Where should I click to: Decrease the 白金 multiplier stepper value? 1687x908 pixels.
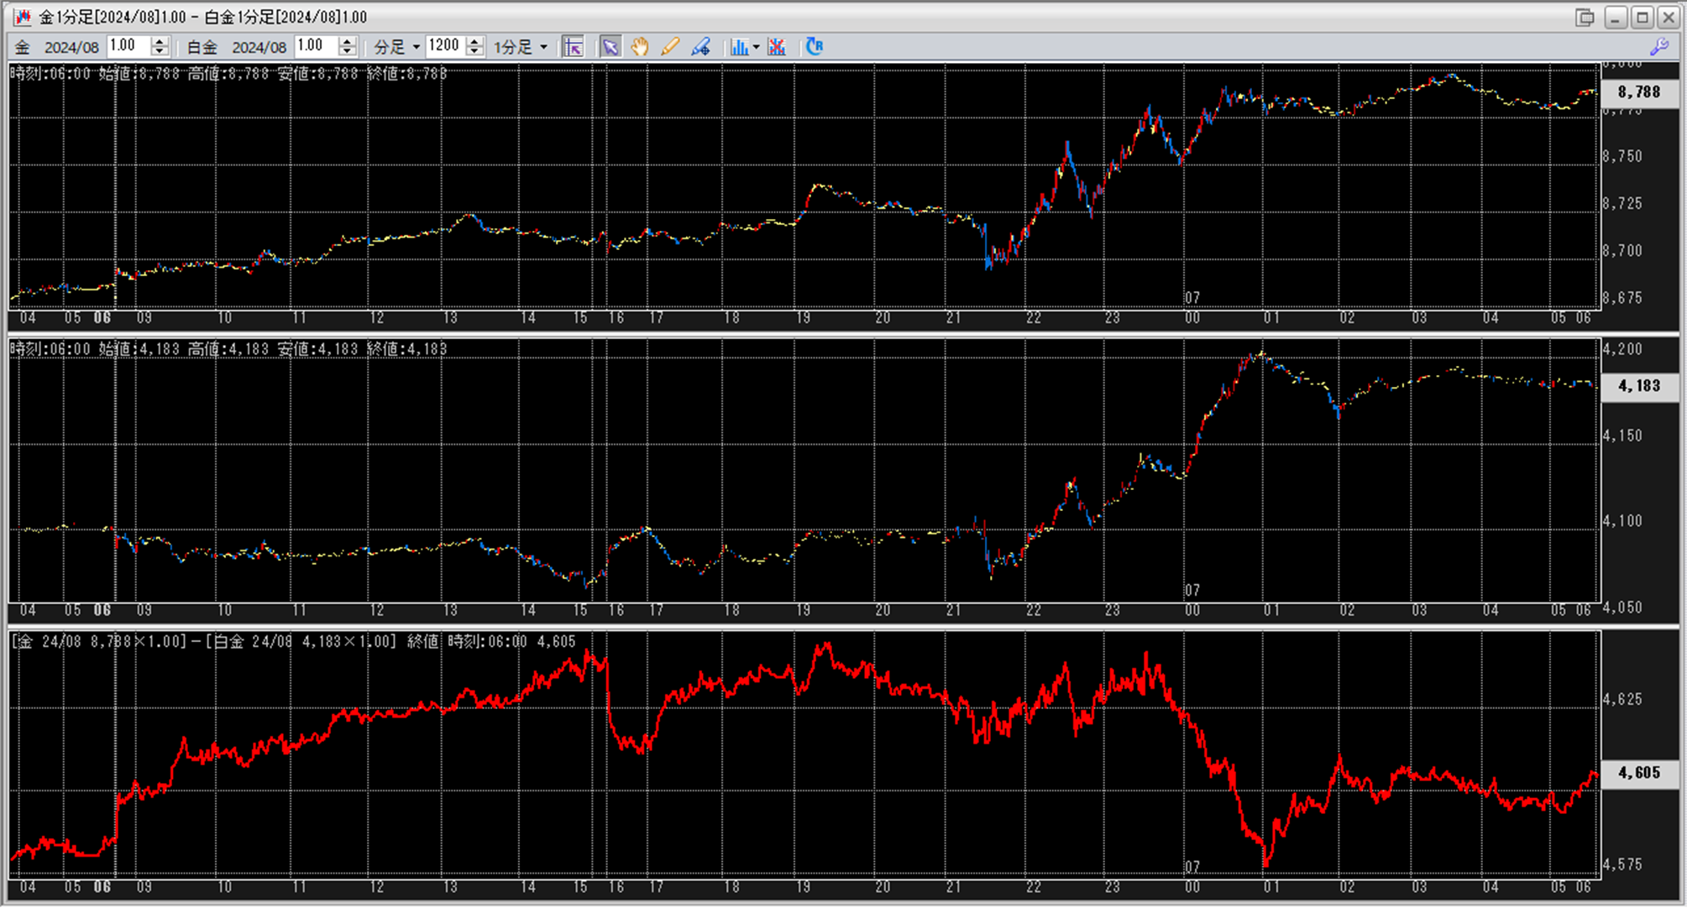pos(348,52)
